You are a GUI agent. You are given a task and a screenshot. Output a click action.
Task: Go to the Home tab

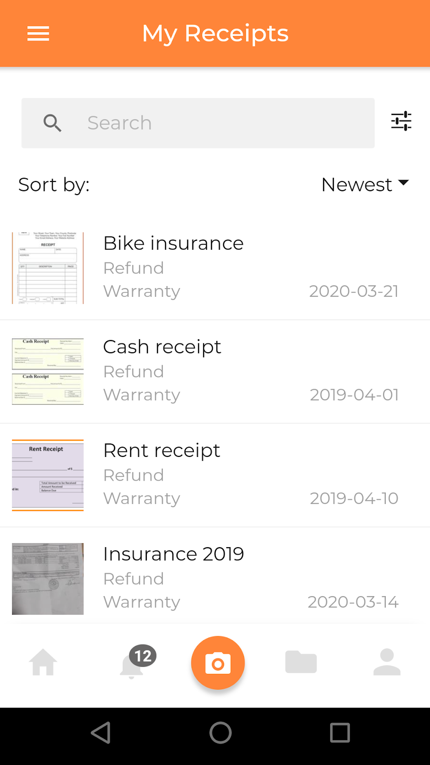43,662
